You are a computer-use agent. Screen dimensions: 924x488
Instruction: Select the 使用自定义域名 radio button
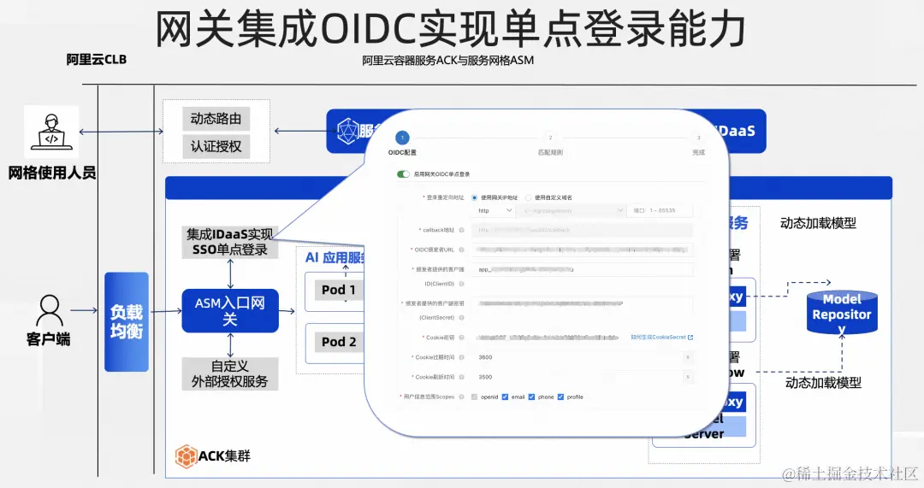[x=528, y=197]
